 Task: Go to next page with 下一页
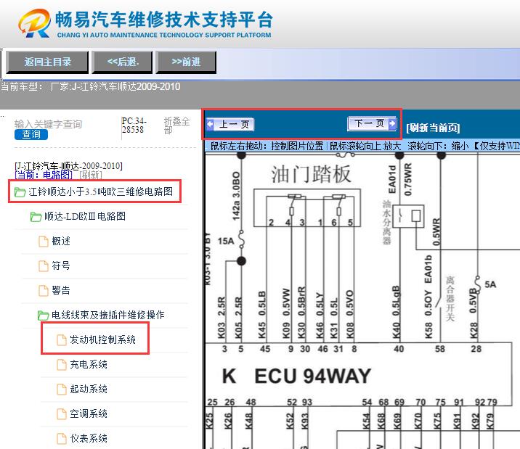click(x=372, y=123)
